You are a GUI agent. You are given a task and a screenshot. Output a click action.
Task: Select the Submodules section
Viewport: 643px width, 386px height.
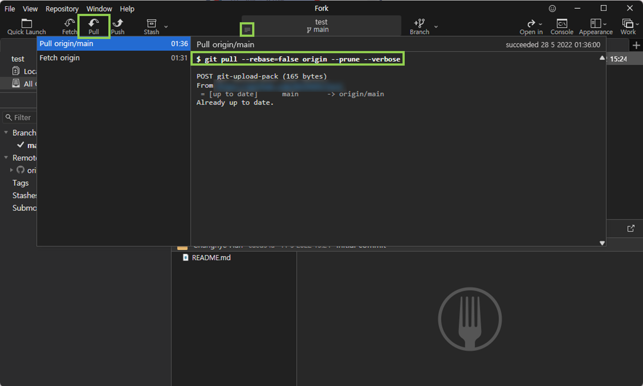pos(24,208)
